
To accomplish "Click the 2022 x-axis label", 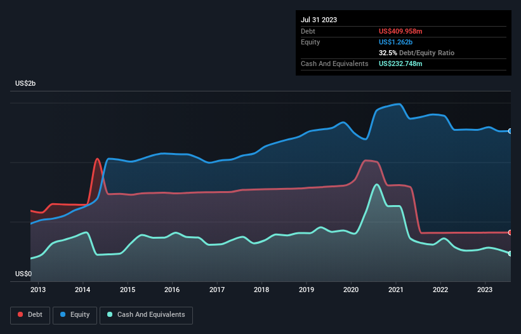I will (x=440, y=290).
